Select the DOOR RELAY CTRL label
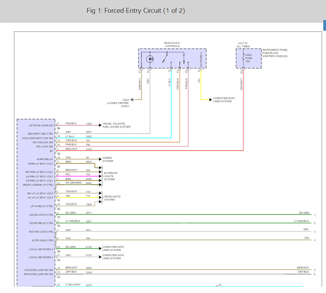Viewport: 326px width, 293px height. point(41,223)
